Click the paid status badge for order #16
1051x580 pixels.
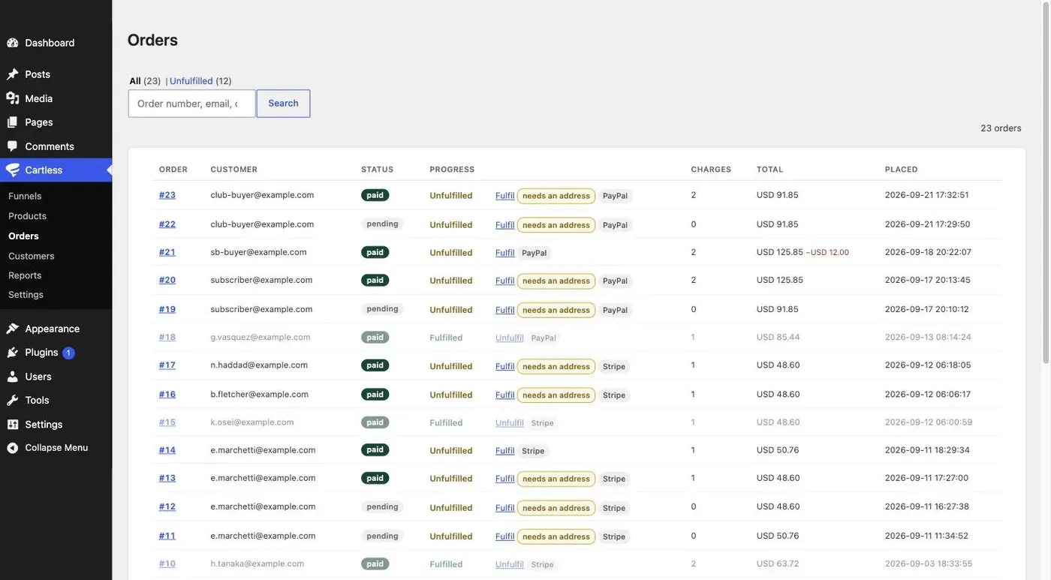[375, 394]
